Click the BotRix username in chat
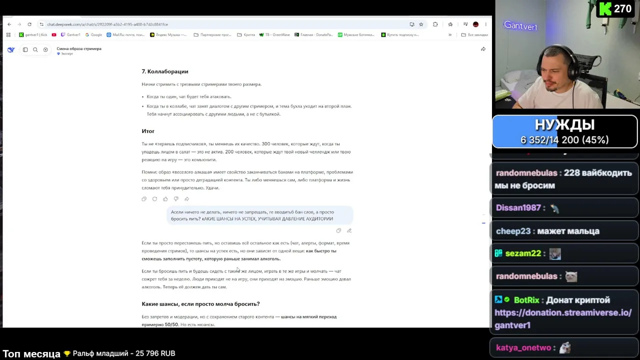640x360 pixels. coord(526,300)
